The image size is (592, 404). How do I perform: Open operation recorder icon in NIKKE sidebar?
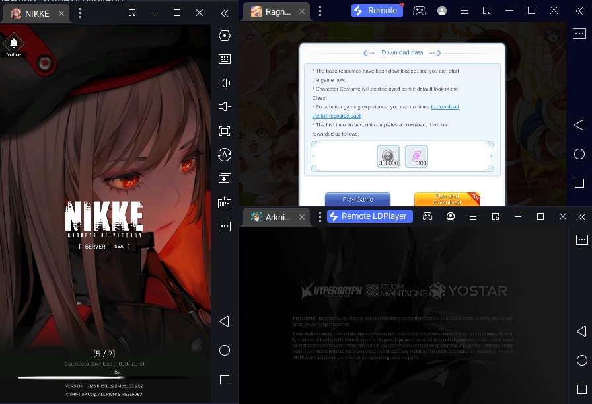point(225,155)
